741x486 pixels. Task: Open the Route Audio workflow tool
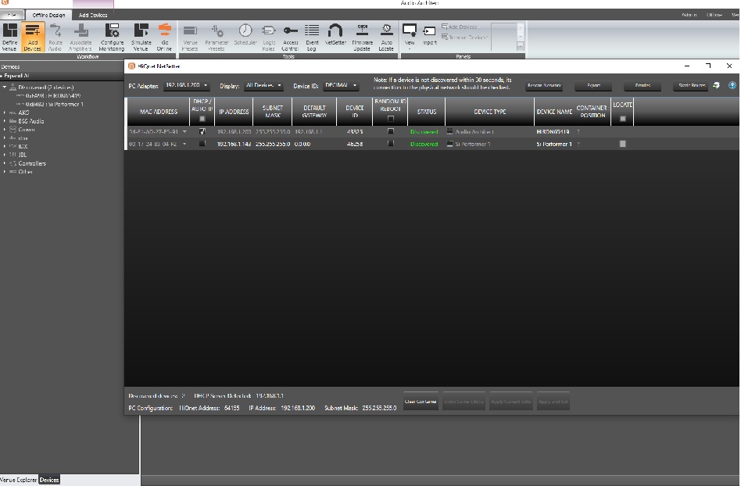click(55, 37)
